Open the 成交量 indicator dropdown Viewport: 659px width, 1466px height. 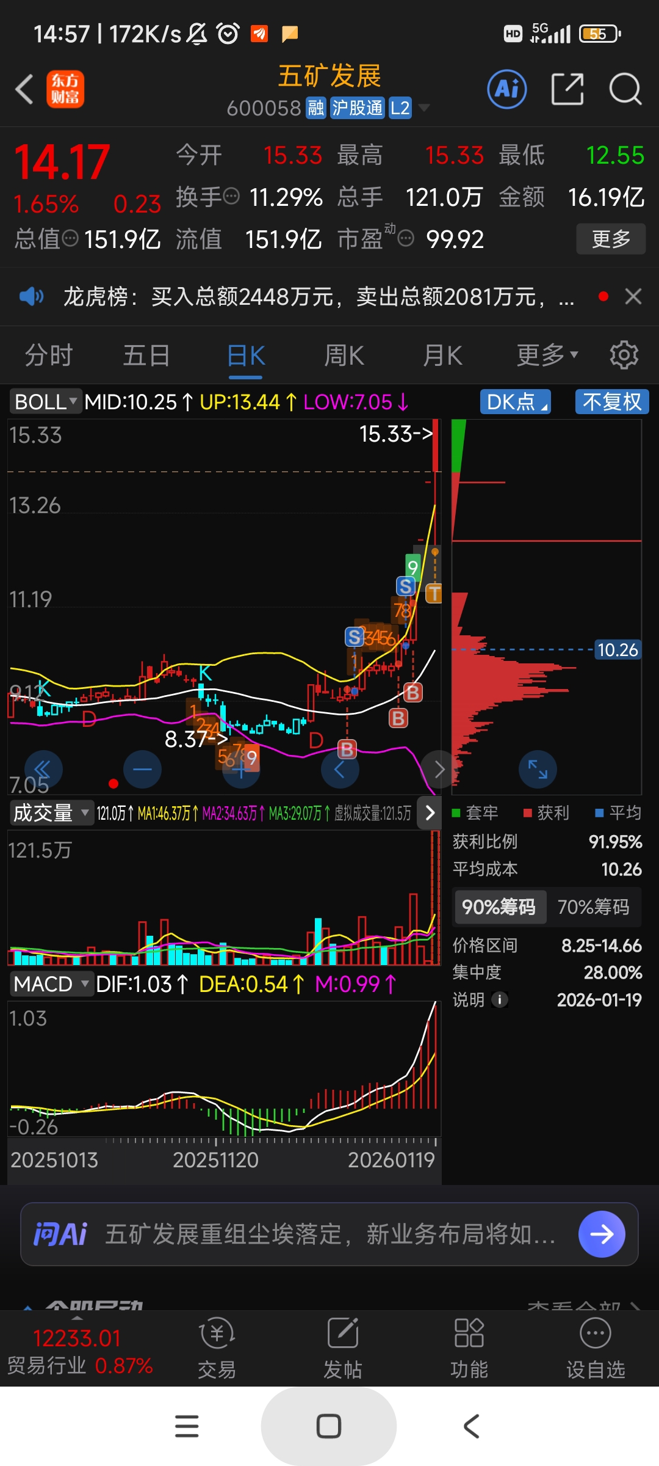[52, 813]
